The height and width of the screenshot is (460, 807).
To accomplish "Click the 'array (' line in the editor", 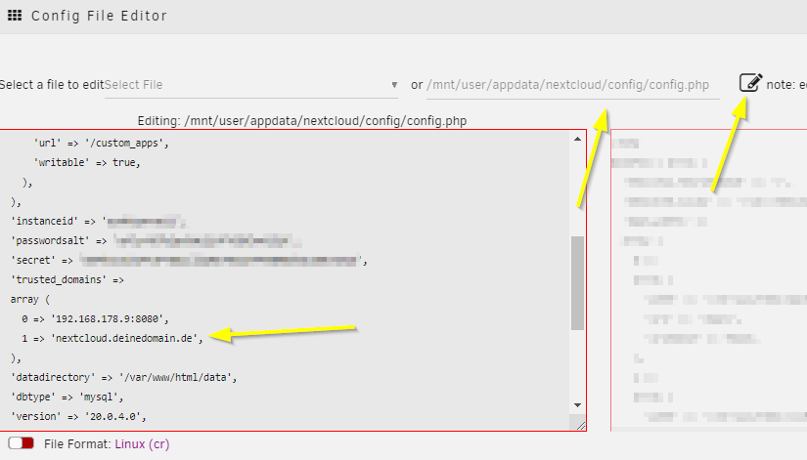I will pos(30,299).
